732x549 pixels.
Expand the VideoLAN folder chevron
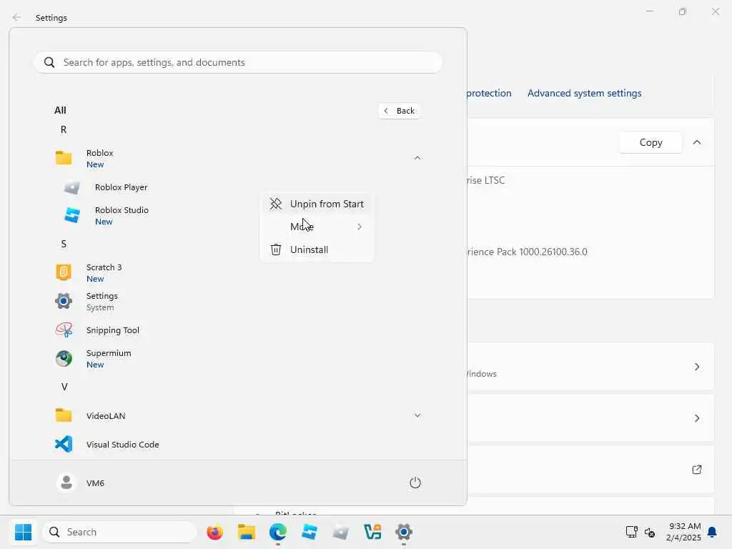pos(417,415)
